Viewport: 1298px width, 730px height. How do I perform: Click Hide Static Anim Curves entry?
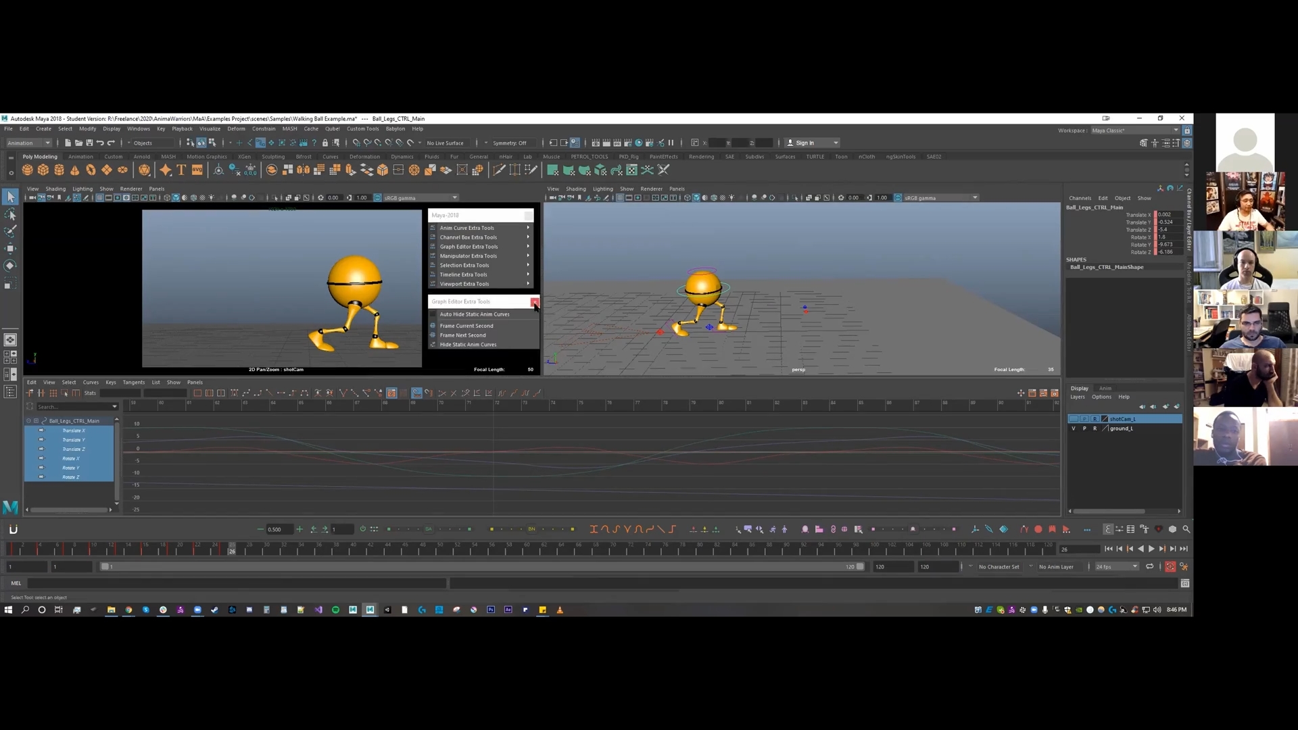coord(468,345)
